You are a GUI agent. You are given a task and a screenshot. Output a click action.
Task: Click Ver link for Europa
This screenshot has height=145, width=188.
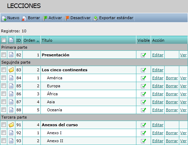click(183, 86)
